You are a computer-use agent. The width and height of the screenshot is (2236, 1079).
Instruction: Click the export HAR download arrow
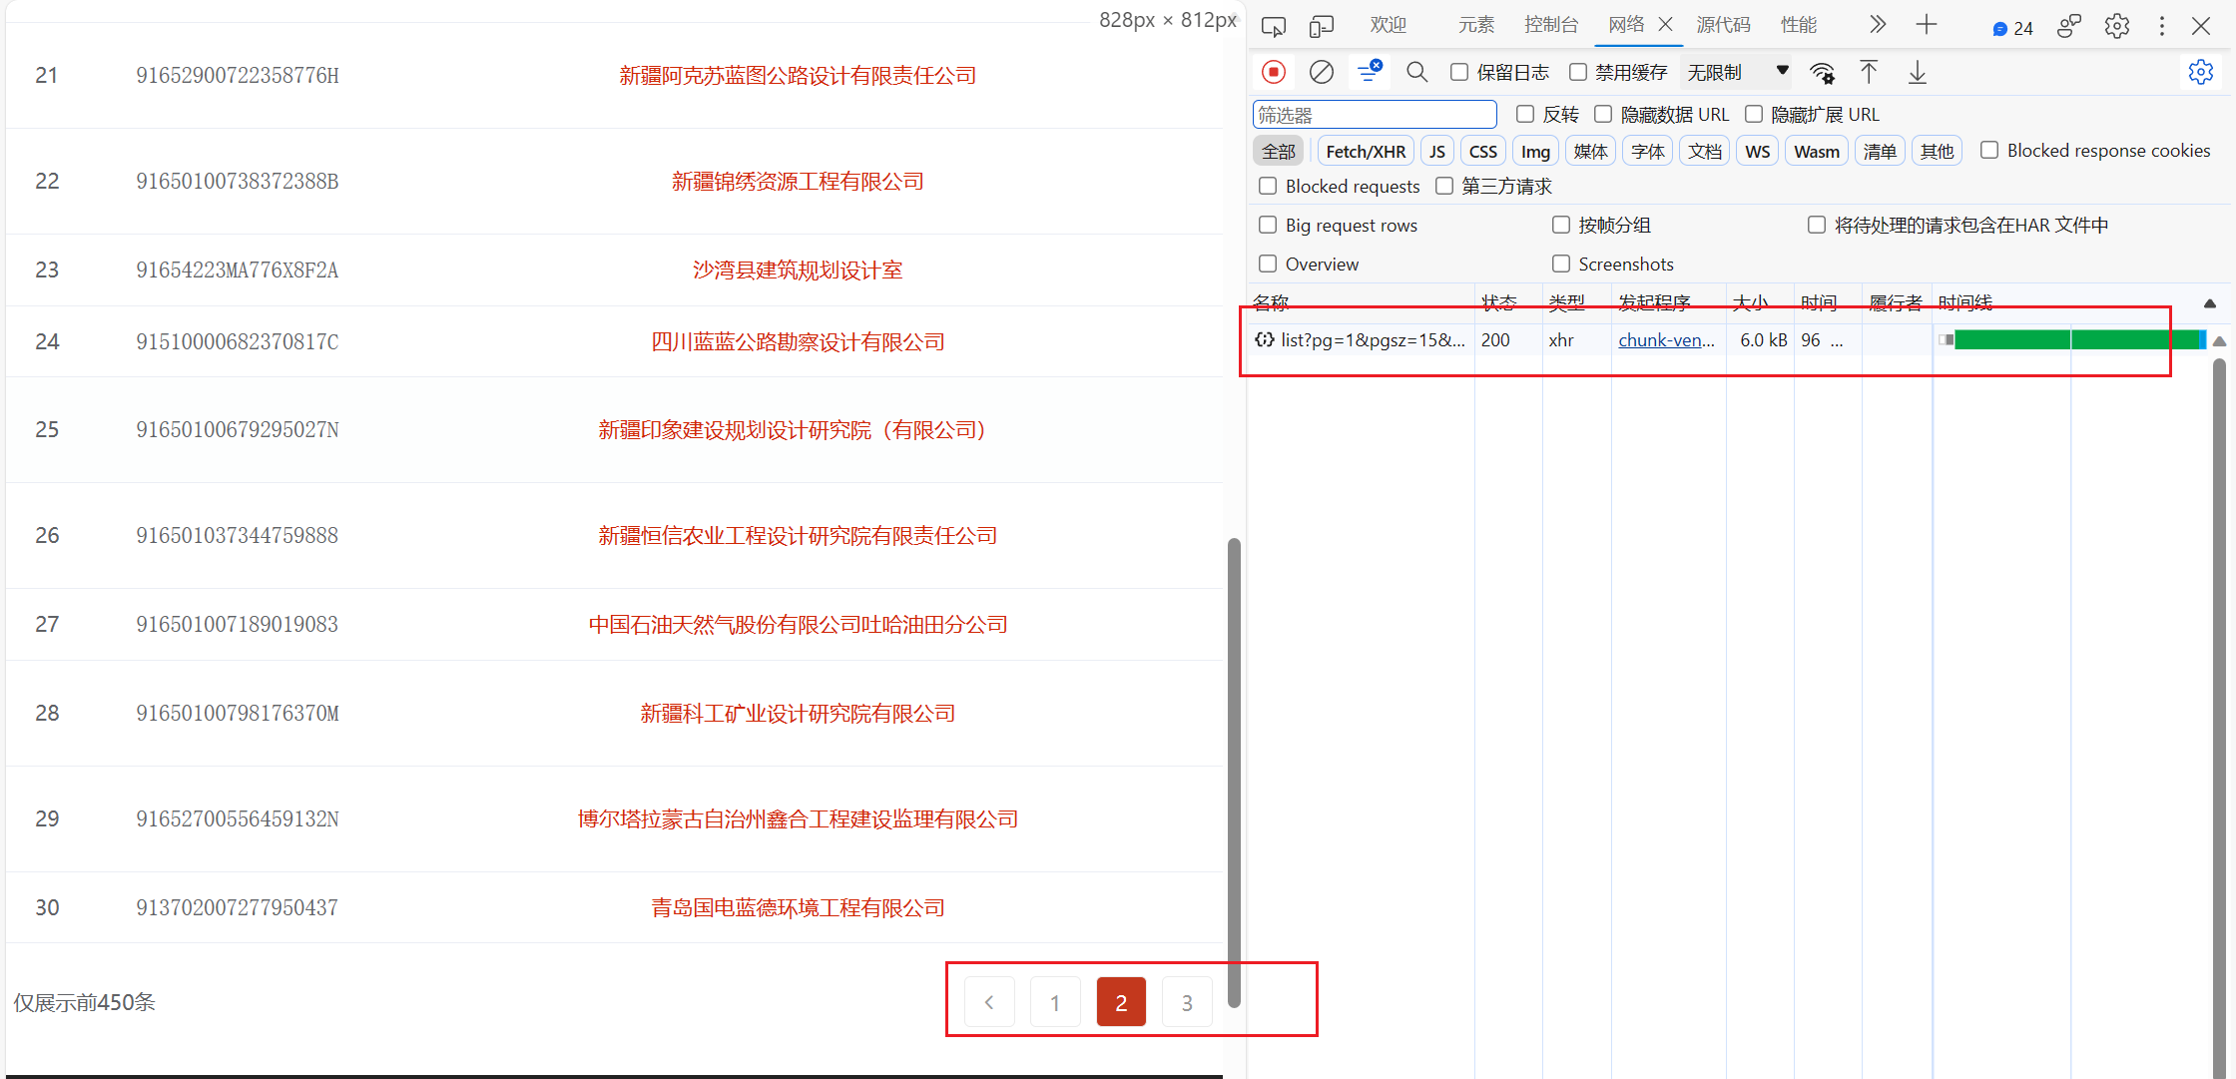1917,72
